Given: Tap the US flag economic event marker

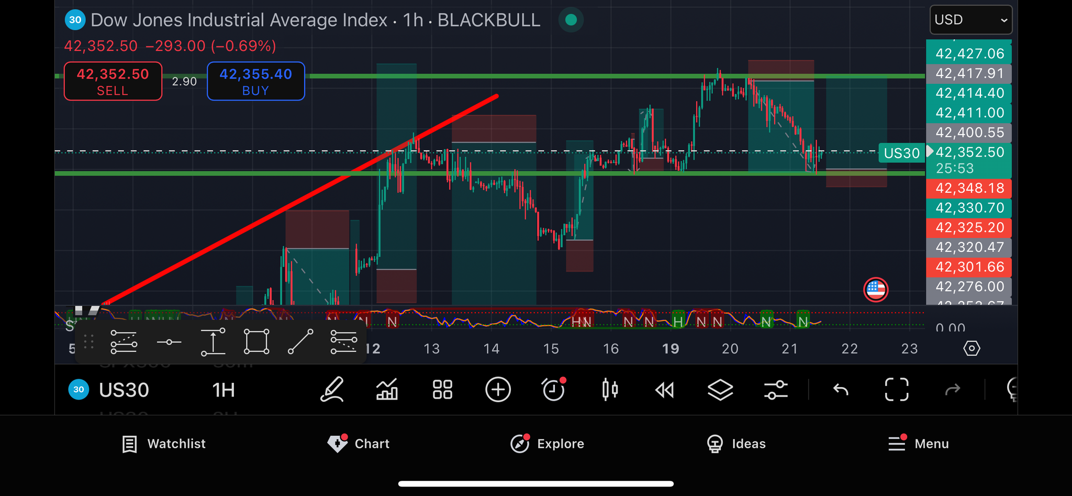Looking at the screenshot, I should click(x=876, y=290).
